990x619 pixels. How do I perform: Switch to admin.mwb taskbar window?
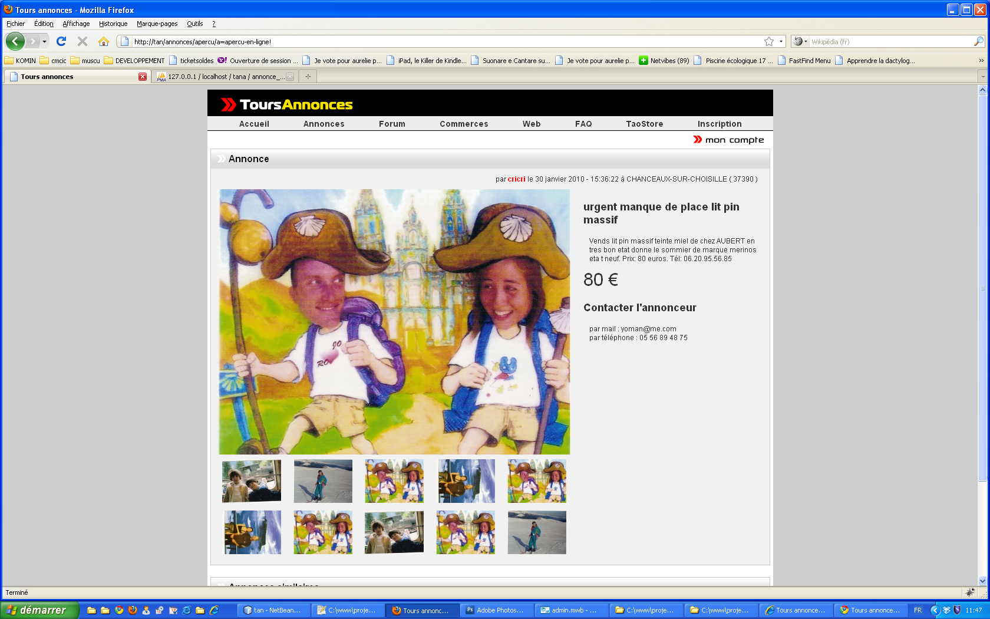pyautogui.click(x=570, y=610)
